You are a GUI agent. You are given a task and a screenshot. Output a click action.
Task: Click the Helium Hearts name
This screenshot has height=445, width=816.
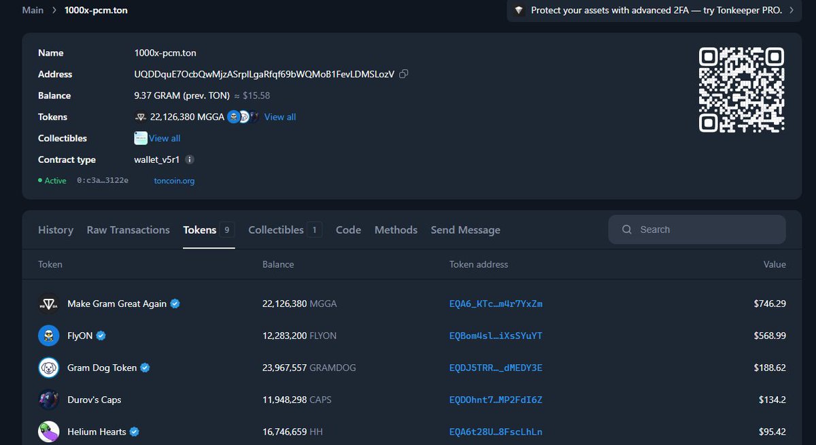(97, 431)
